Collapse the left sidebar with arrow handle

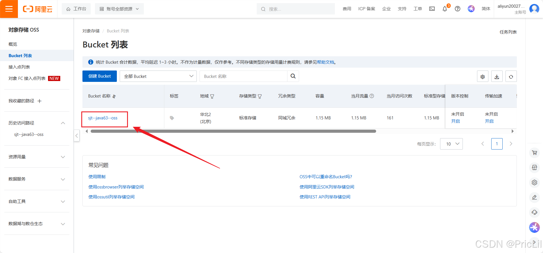click(x=76, y=136)
